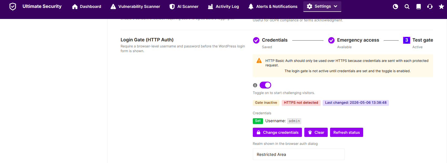Screen dimensions: 447x163
Task: Click the dark mode moon icon
Action: 395,7
